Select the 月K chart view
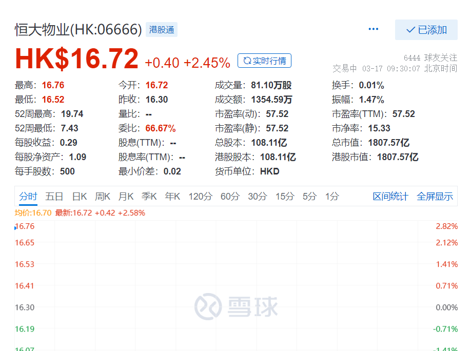This screenshot has width=470, height=351. (126, 196)
